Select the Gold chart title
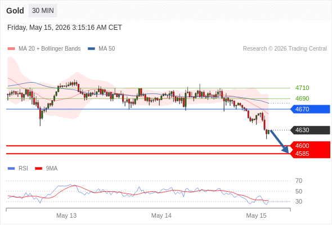This screenshot has height=225, width=332. [x=15, y=11]
